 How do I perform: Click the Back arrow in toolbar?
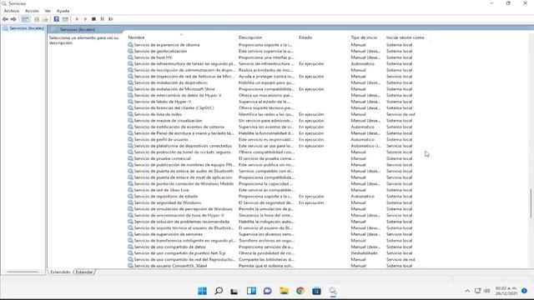(5, 19)
